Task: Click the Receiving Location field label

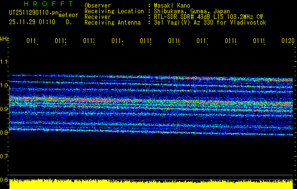Action: (114, 11)
